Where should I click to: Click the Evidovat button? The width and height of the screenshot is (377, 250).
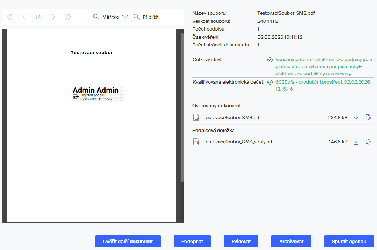pyautogui.click(x=241, y=241)
